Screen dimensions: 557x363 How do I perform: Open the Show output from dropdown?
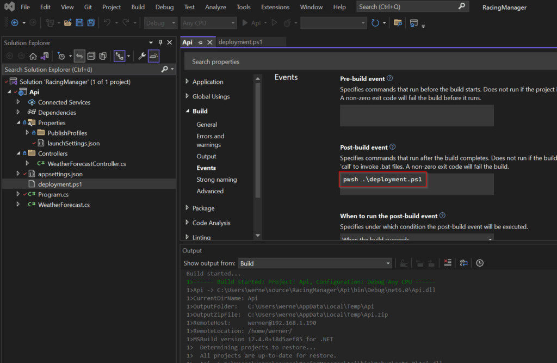tap(315, 263)
